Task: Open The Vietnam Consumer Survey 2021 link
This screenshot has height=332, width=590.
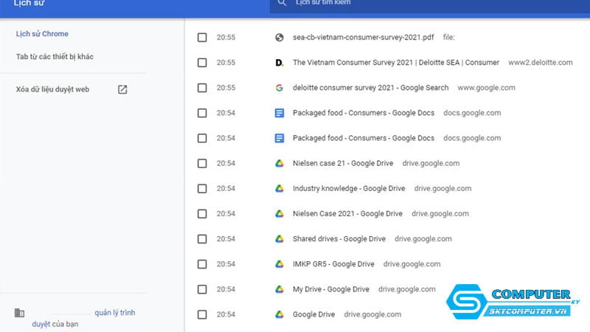Action: click(395, 63)
